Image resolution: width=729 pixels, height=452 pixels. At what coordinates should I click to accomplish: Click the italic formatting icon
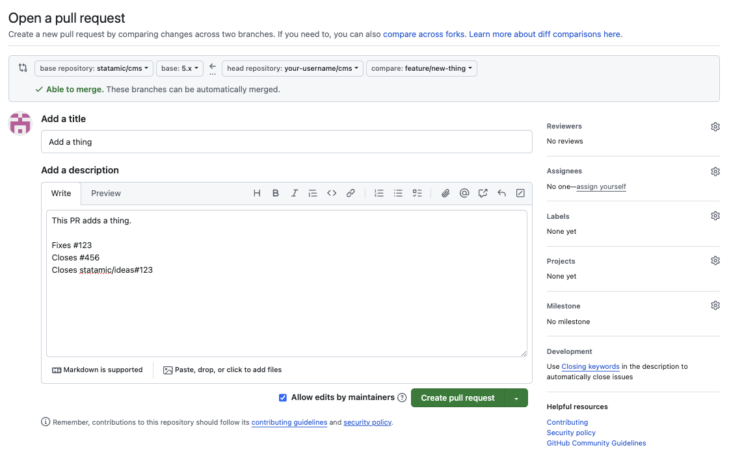pyautogui.click(x=295, y=193)
